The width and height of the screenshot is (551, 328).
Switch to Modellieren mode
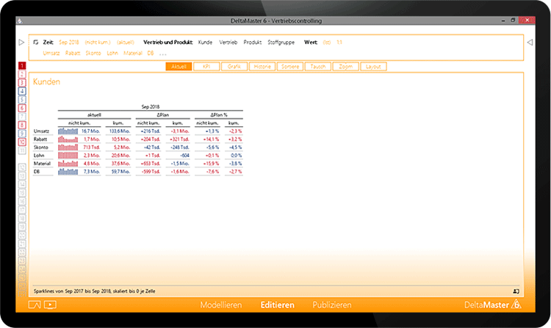(221, 305)
